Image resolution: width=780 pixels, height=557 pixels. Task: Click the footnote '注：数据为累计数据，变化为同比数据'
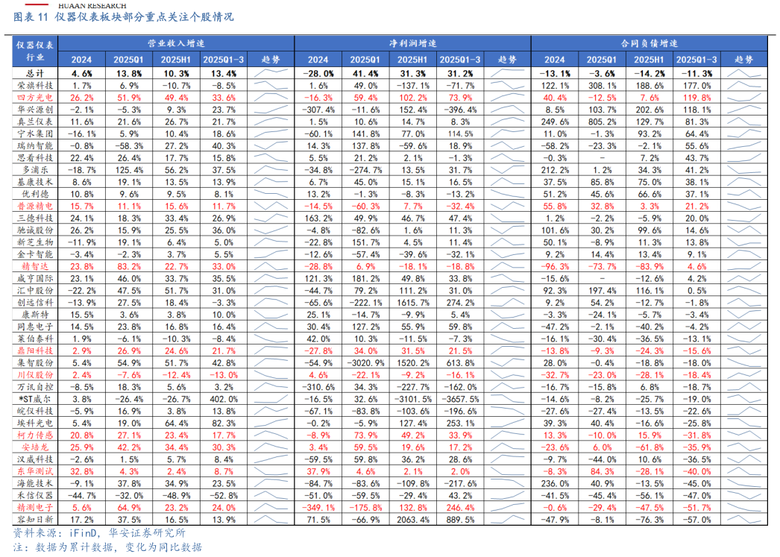[107, 547]
